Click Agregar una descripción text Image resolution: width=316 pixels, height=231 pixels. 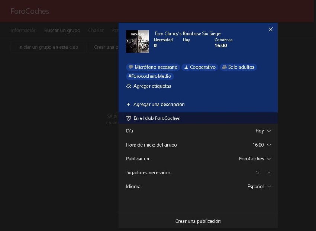pos(159,105)
